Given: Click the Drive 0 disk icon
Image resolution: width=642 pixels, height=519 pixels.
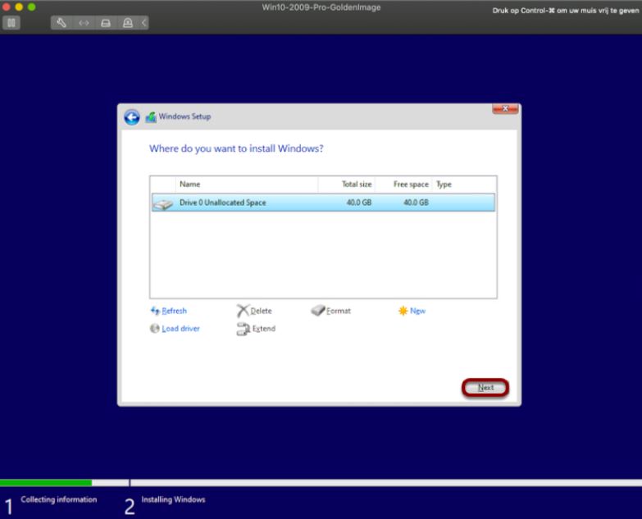Looking at the screenshot, I should 163,204.
